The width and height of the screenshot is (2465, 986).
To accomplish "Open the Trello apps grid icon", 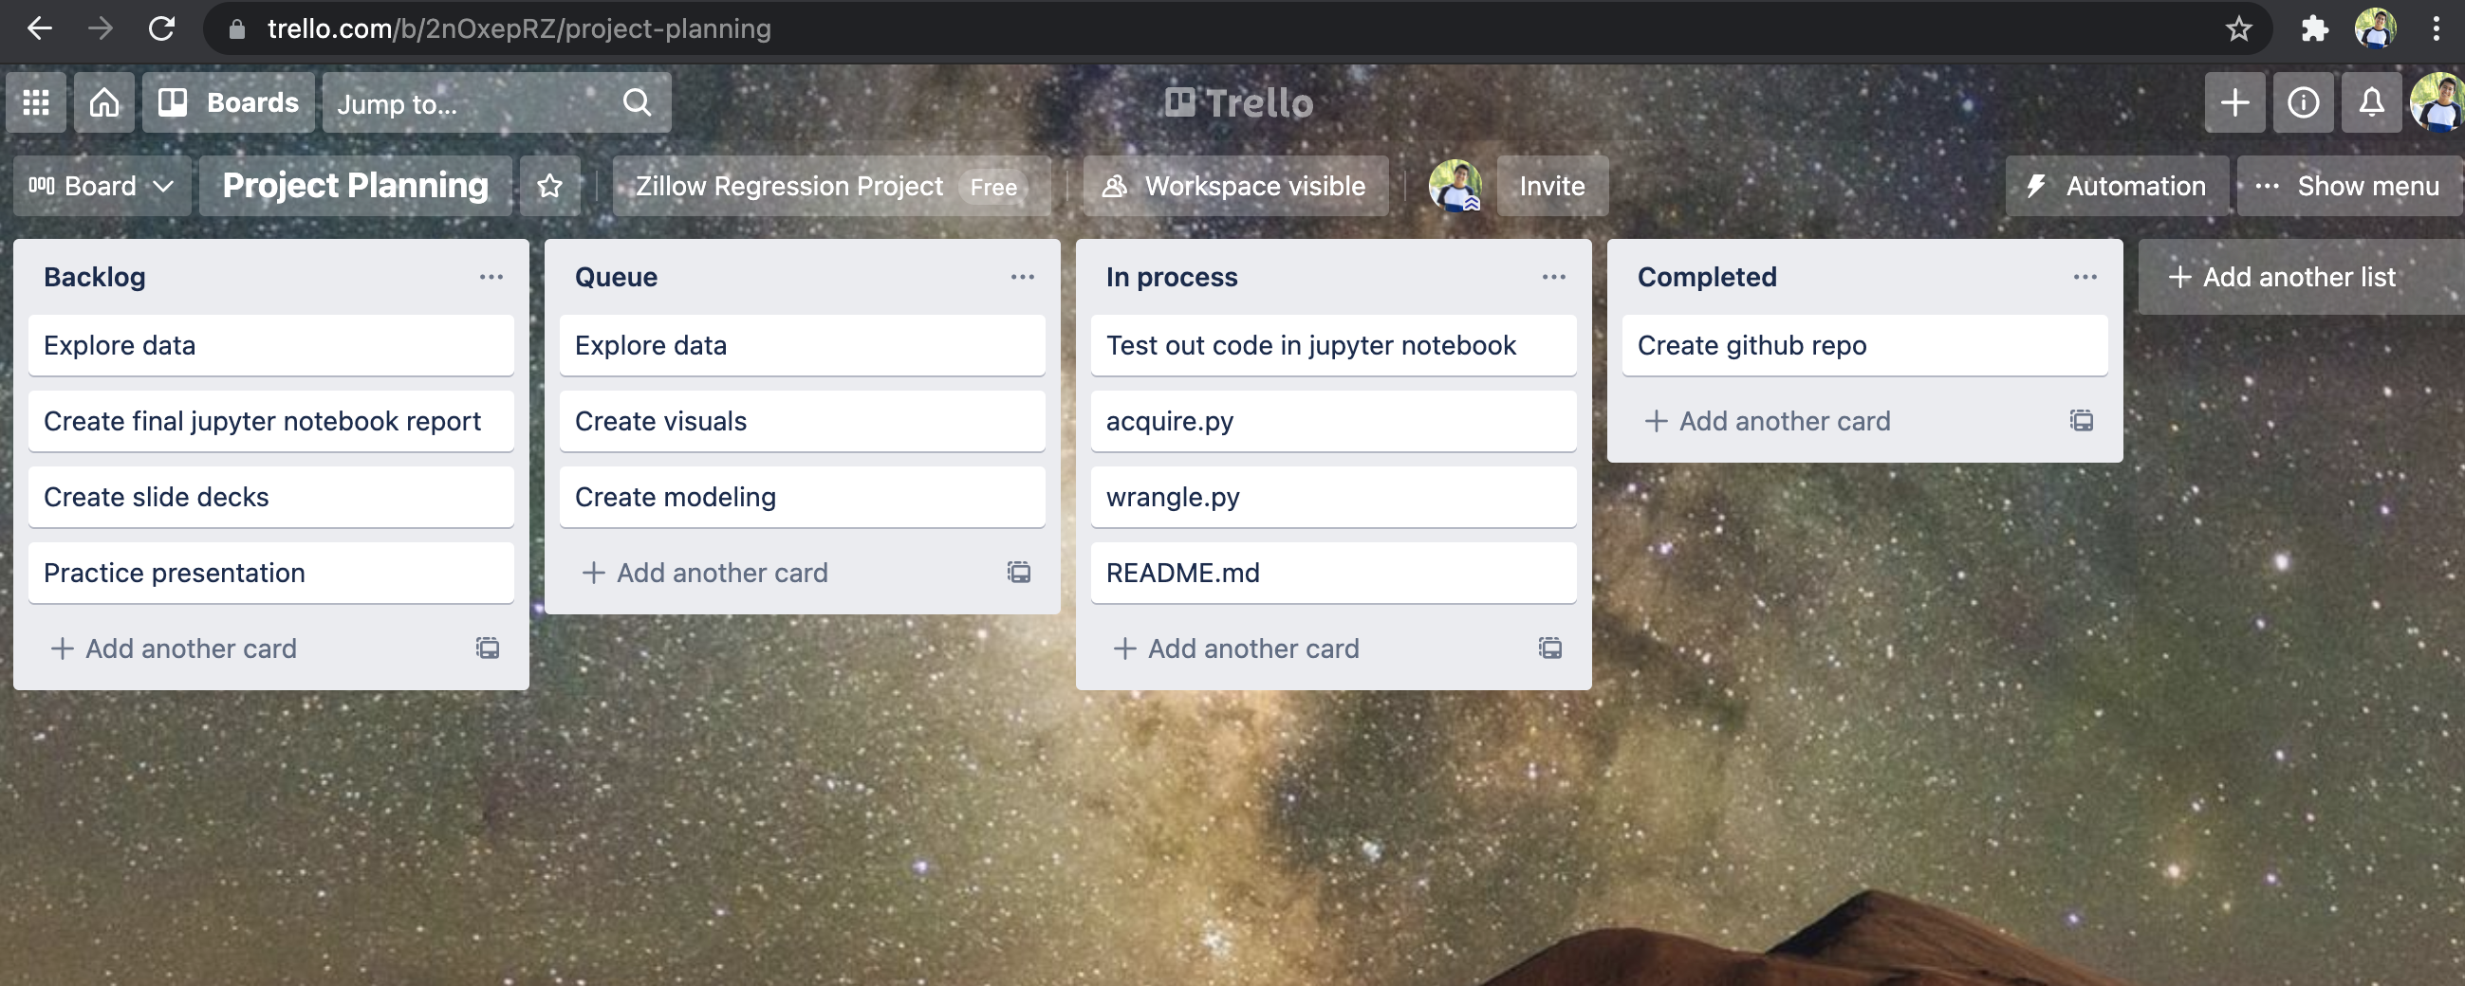I will coord(36,102).
